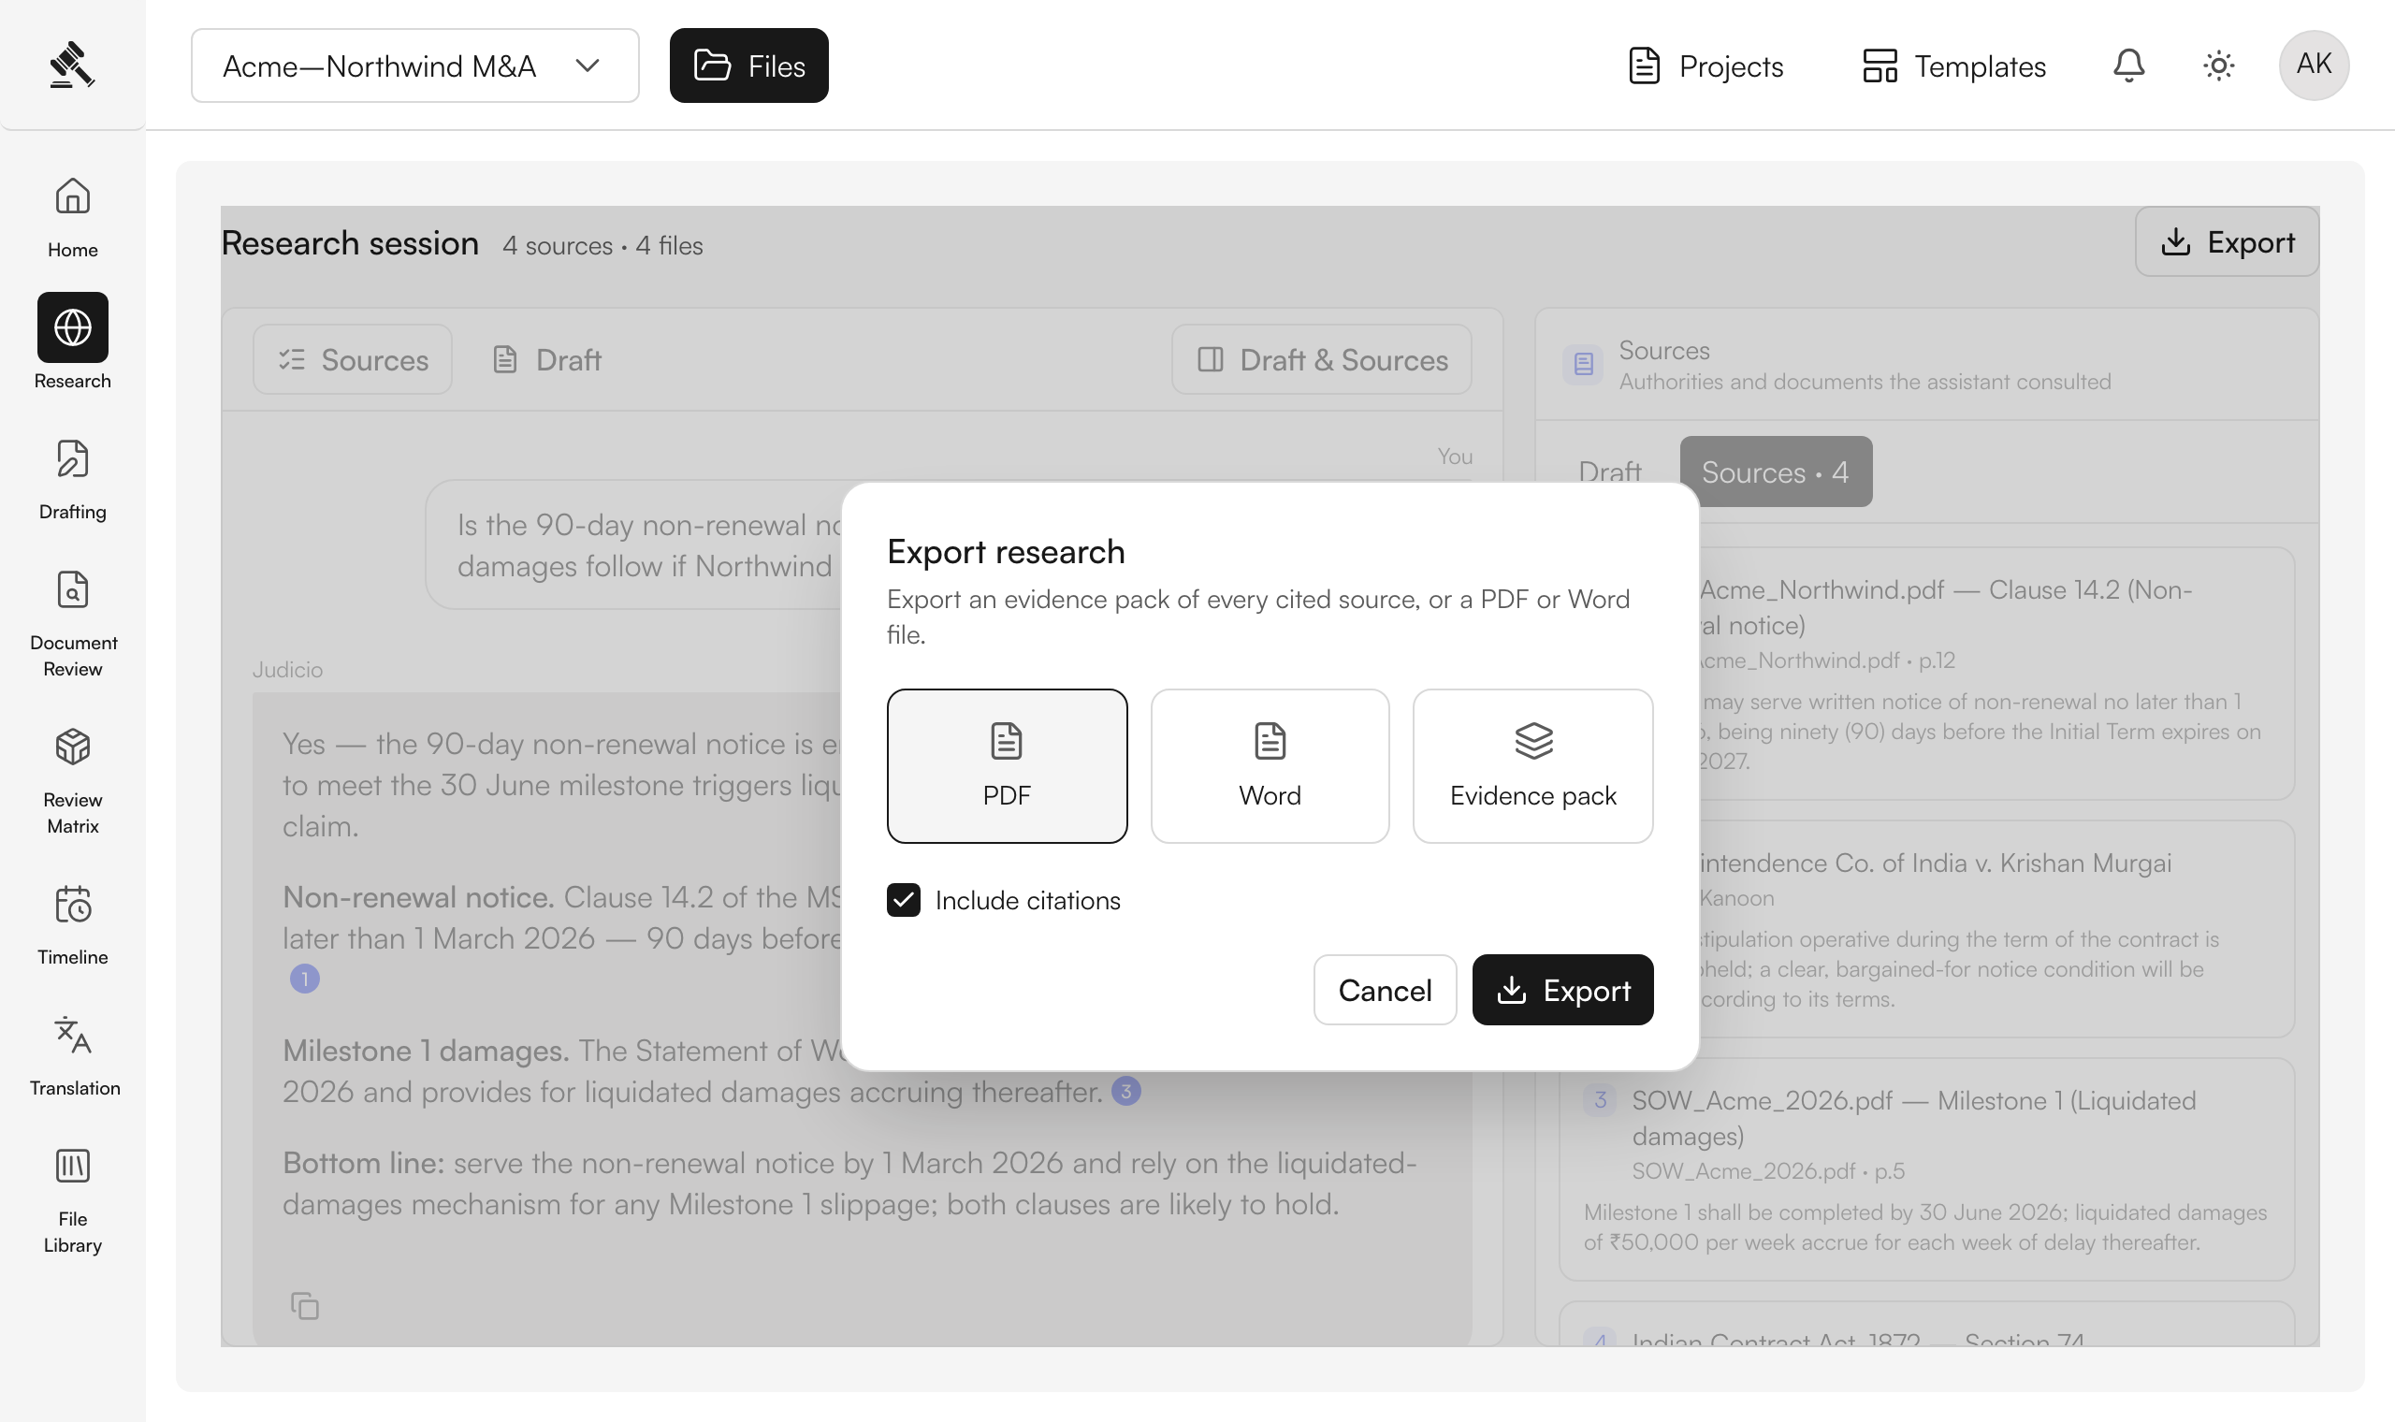2395x1422 pixels.
Task: Select the Draft & Sources split view
Action: pos(1321,359)
